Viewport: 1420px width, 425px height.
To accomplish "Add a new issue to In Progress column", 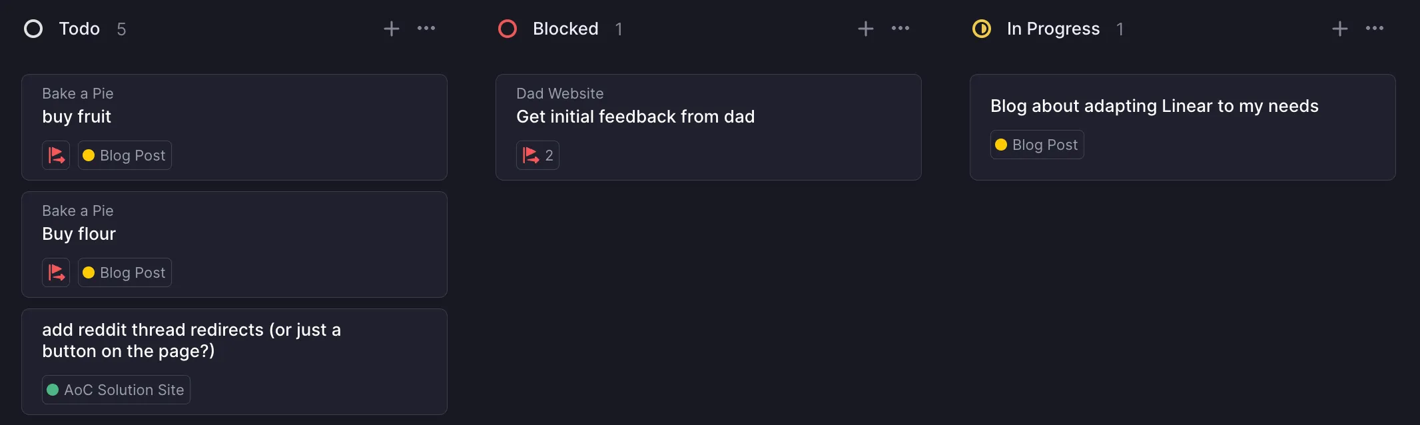I will pos(1340,29).
